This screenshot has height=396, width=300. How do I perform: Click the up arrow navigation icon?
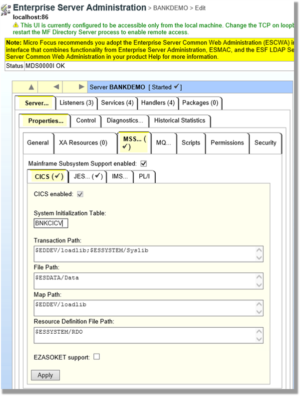[31, 87]
